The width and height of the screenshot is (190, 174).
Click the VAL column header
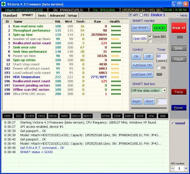pyautogui.click(x=58, y=21)
